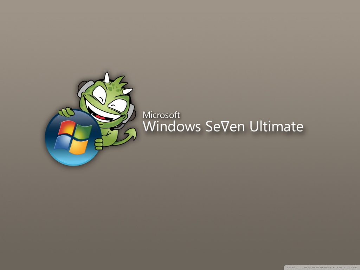Click the "Microsoft" text
Viewport: 360px width, 270px height.
click(x=161, y=115)
